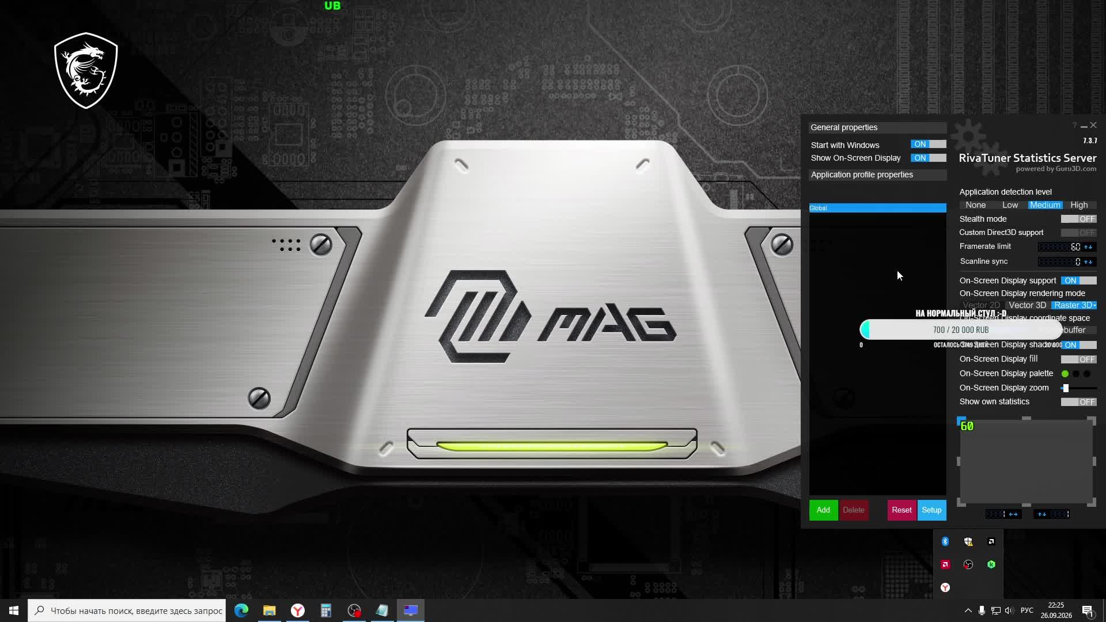Switch to OBS Studio on the taskbar
Screen dimensions: 1106x622
point(354,610)
